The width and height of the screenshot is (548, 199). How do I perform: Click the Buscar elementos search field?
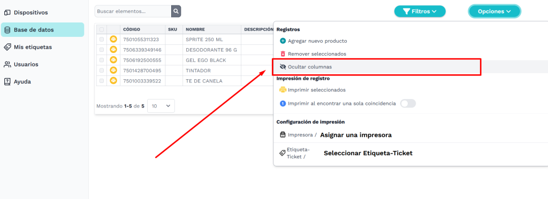coord(133,11)
